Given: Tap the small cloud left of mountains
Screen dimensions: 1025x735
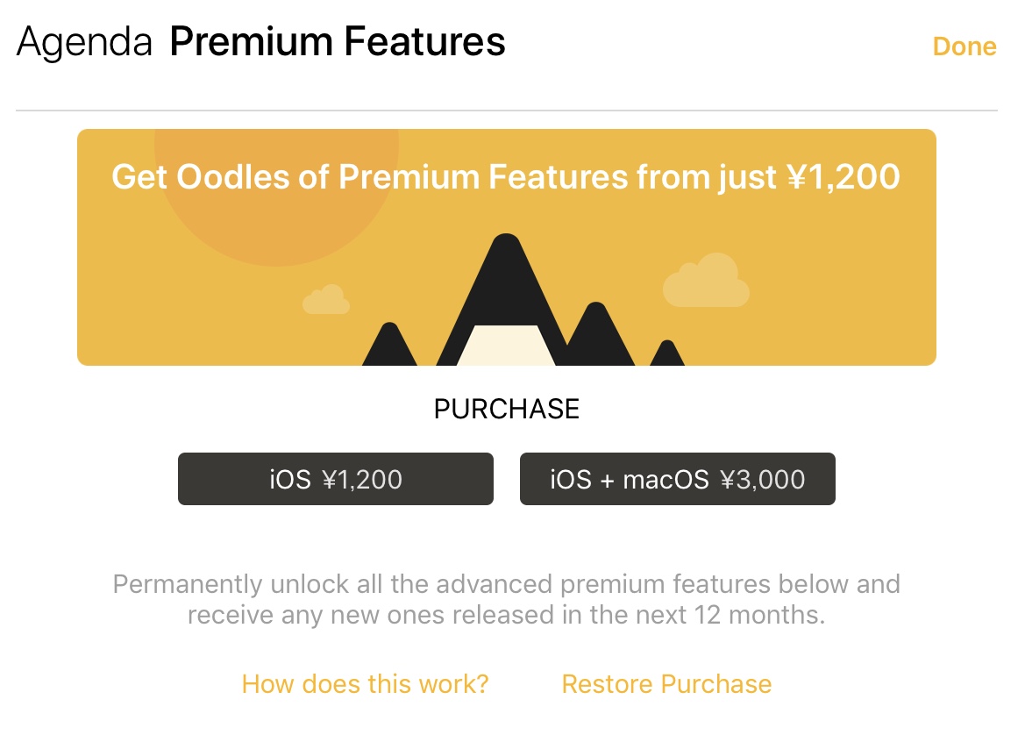Looking at the screenshot, I should (326, 299).
